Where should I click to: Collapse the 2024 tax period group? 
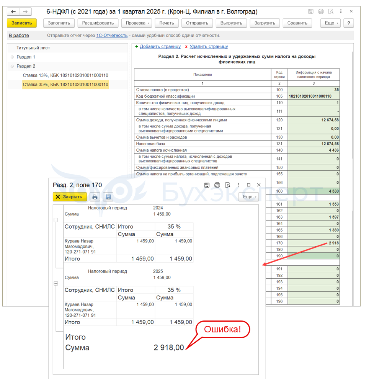tap(56, 220)
